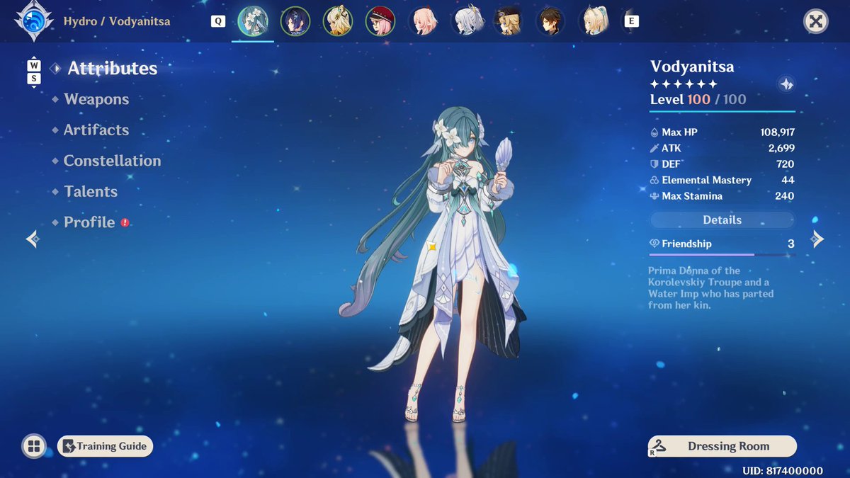This screenshot has width=850, height=478.
Task: Open the Training Guide
Action: (105, 446)
